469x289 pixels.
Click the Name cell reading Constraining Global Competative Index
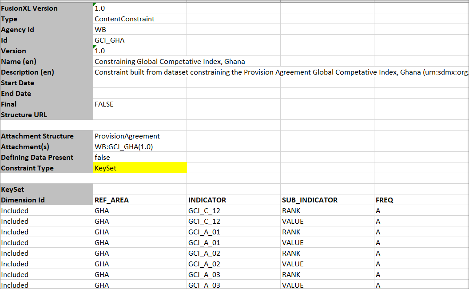(170, 62)
